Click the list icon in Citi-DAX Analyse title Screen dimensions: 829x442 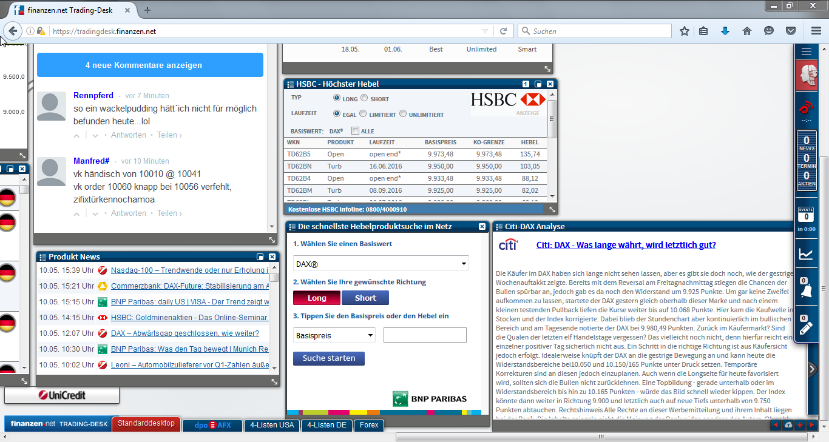pos(499,227)
